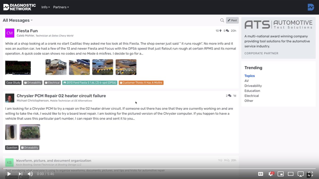The height and width of the screenshot is (179, 319).
Task: Open the Partners menu
Action: coord(61,7)
